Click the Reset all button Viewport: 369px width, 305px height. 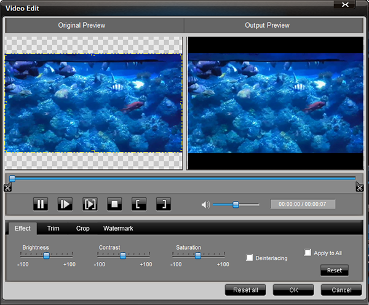click(245, 290)
